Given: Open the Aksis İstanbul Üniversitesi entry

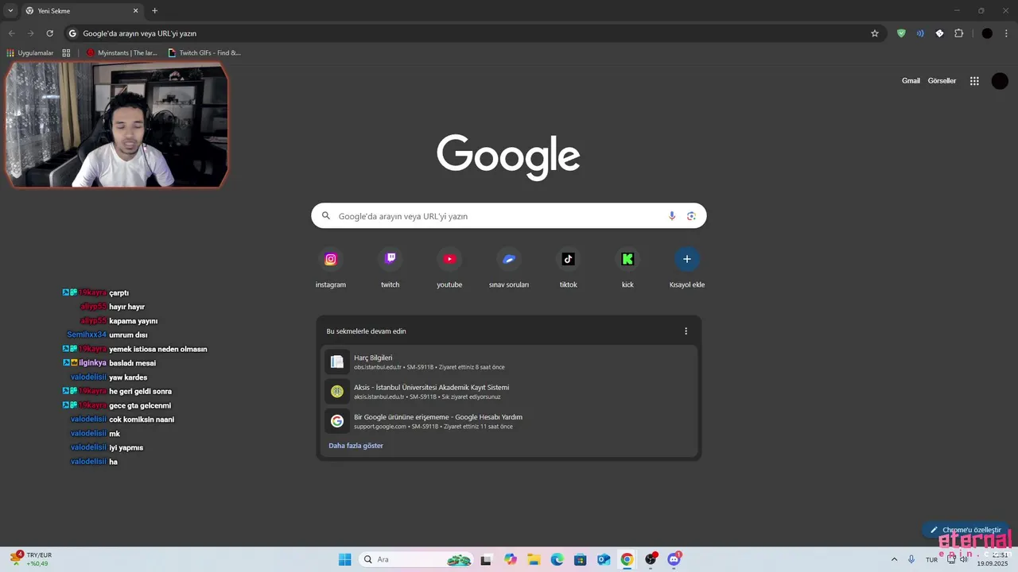Looking at the screenshot, I should (509, 392).
